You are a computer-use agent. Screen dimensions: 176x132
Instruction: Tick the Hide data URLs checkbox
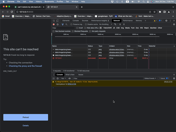(85, 28)
